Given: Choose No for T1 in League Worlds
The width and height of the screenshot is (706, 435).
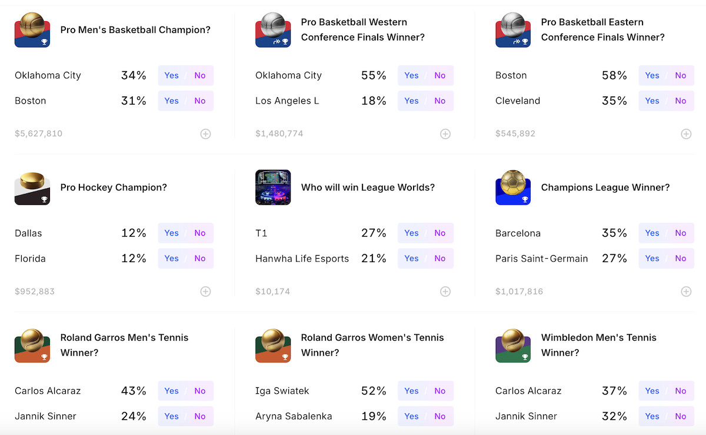Looking at the screenshot, I should pos(440,233).
